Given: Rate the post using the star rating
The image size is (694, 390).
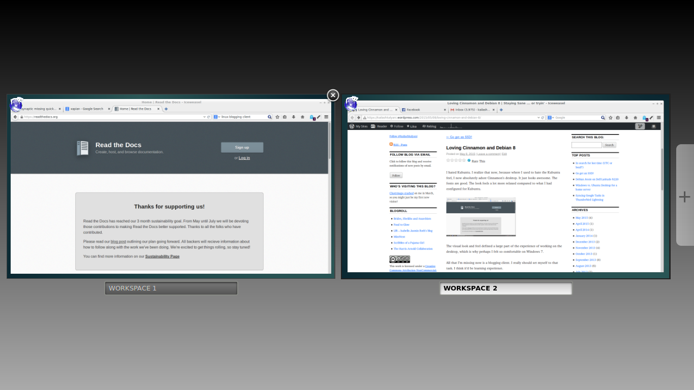Looking at the screenshot, I should tap(455, 160).
